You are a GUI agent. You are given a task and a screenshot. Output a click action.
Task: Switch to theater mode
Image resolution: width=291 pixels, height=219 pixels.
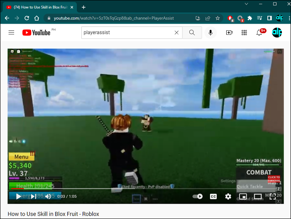coord(258,196)
